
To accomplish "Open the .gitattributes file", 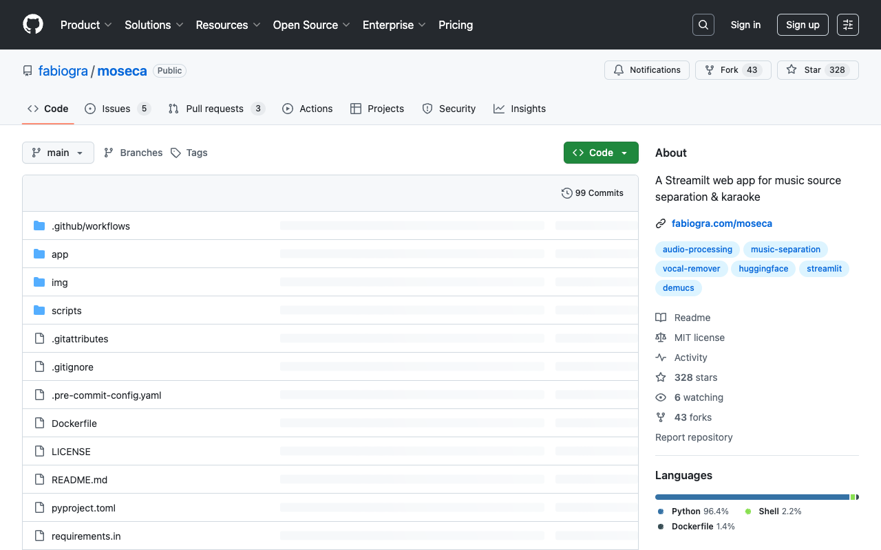I will click(x=80, y=339).
